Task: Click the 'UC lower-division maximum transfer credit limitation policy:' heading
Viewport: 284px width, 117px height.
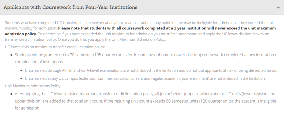Action: click(55, 47)
